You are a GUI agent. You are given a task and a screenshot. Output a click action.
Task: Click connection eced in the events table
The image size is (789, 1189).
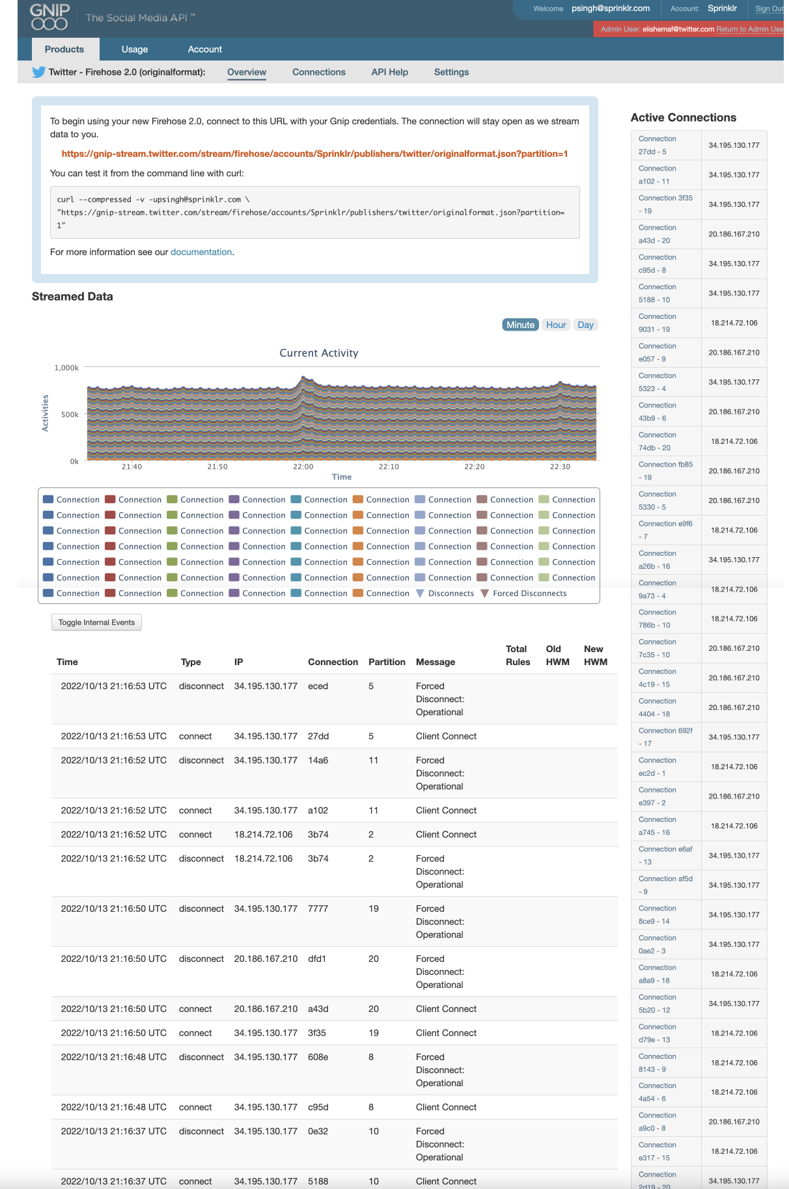tap(318, 687)
